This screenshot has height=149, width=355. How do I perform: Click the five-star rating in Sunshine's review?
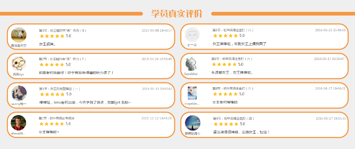224,64
